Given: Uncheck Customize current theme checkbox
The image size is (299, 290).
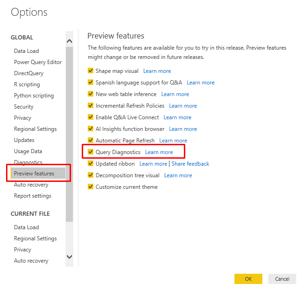Looking at the screenshot, I should (91, 187).
